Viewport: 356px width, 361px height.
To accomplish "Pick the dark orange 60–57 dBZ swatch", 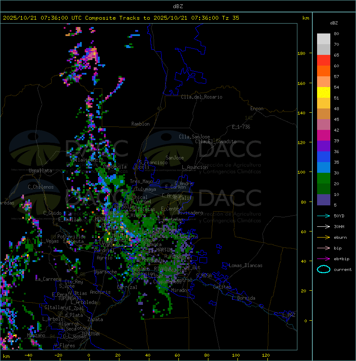I will (x=323, y=71).
